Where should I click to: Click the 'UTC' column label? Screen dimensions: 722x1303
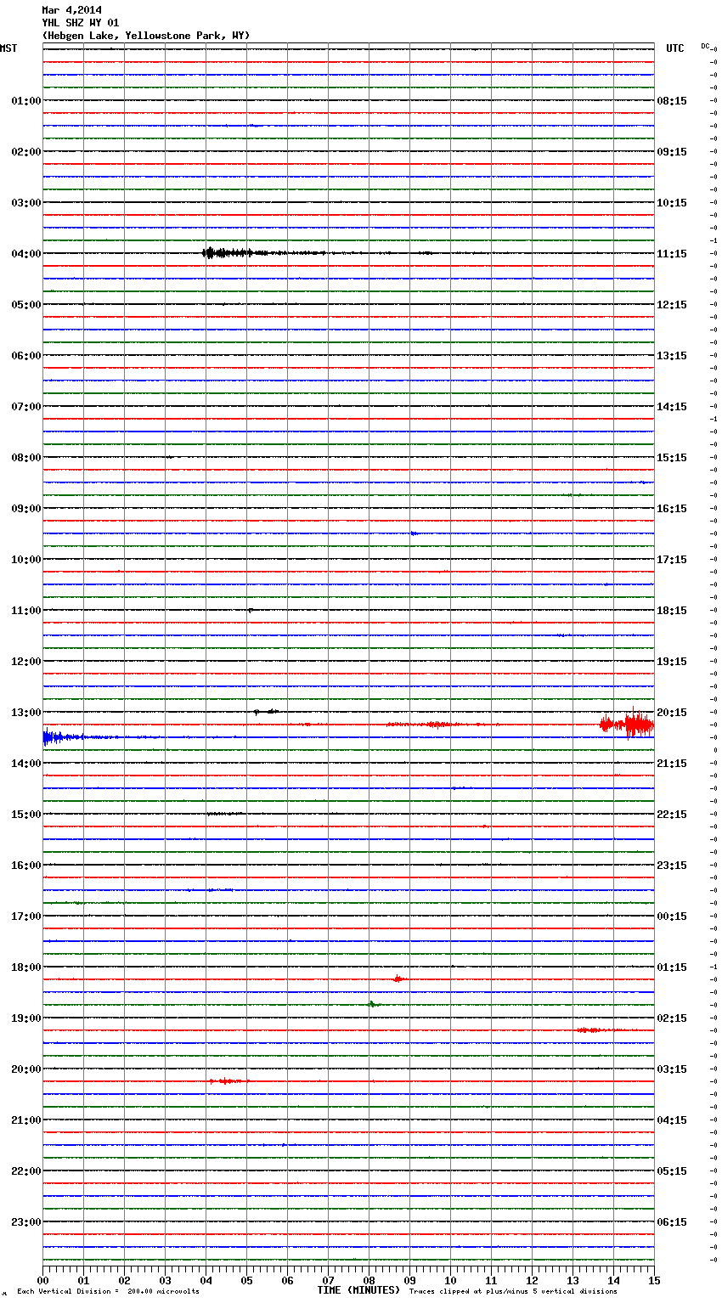coord(675,48)
